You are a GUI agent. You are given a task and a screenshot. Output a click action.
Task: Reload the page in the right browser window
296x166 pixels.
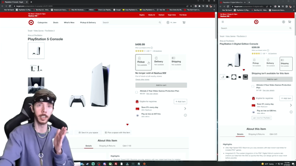(x=228, y=6)
